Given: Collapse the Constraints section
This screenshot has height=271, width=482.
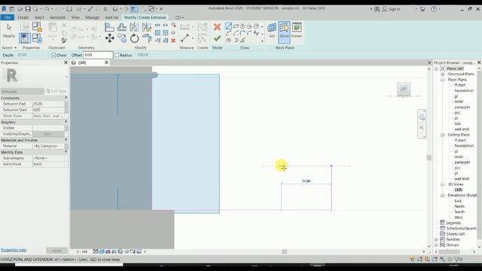Looking at the screenshot, I should pyautogui.click(x=66, y=98).
